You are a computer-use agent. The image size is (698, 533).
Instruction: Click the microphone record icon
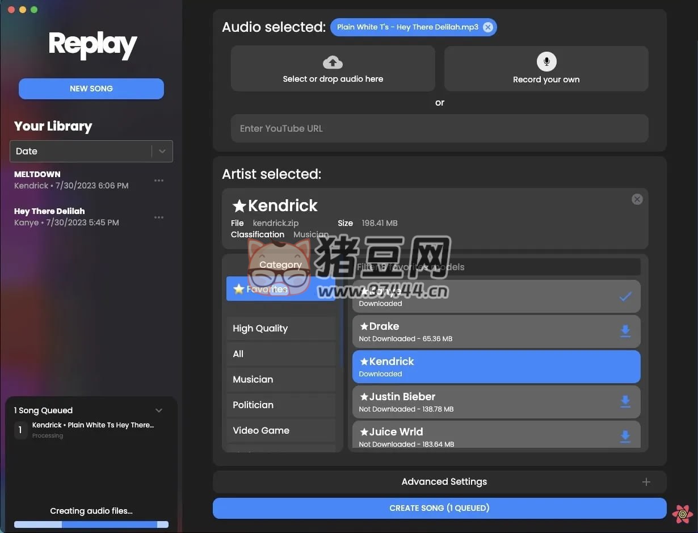coord(546,61)
